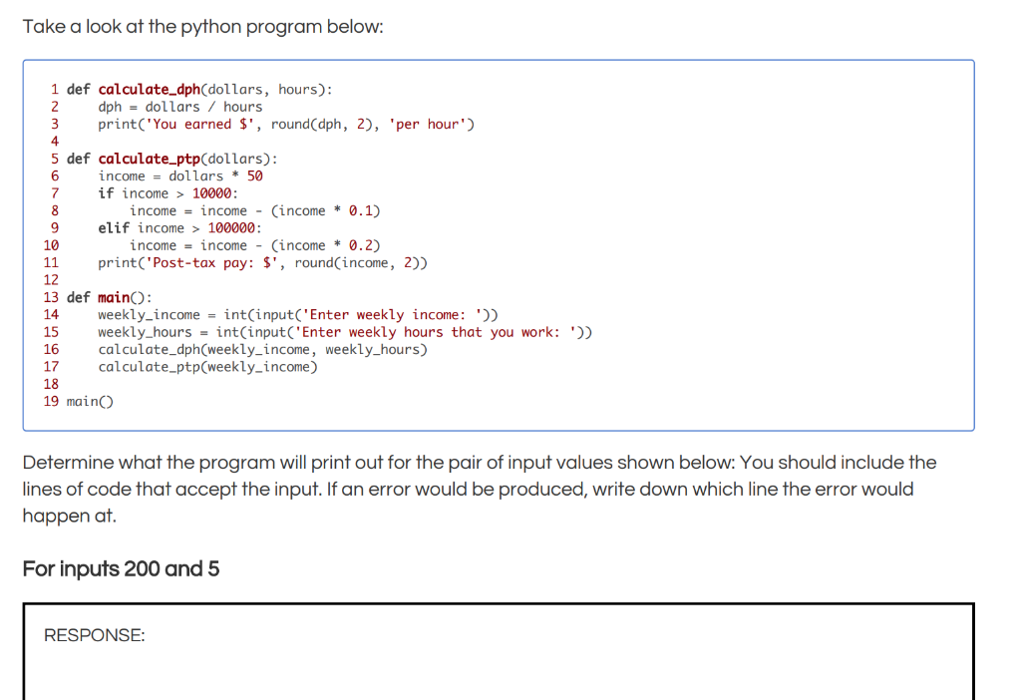Viewport: 1021px width, 700px height.
Task: Click the if income > 10000 condition
Action: 170,192
